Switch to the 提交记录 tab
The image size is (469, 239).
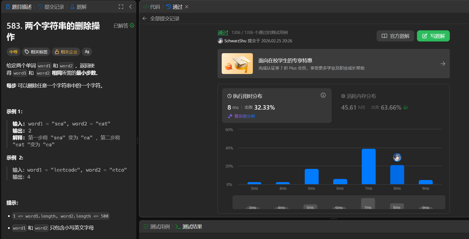click(x=51, y=7)
